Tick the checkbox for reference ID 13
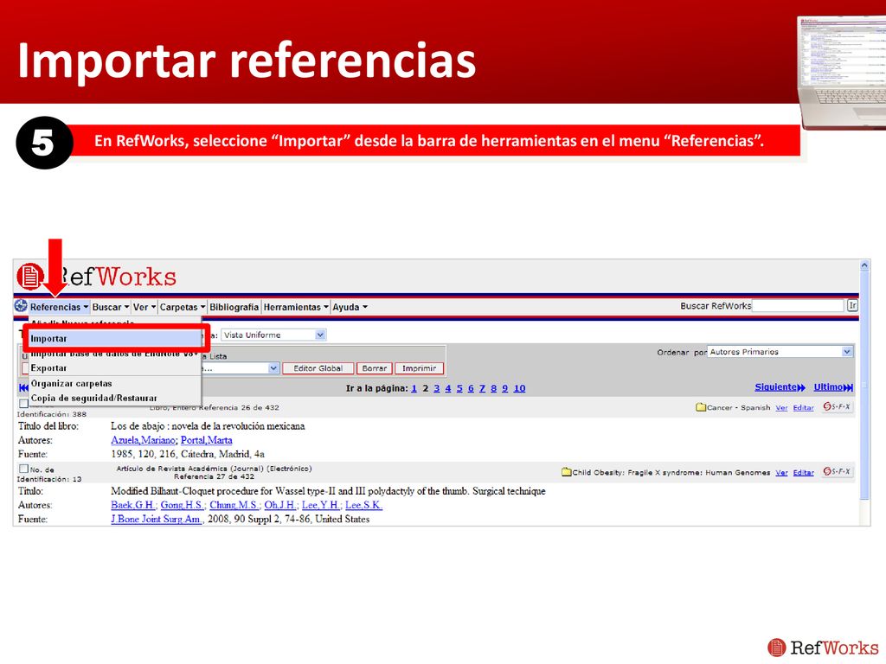 point(23,468)
